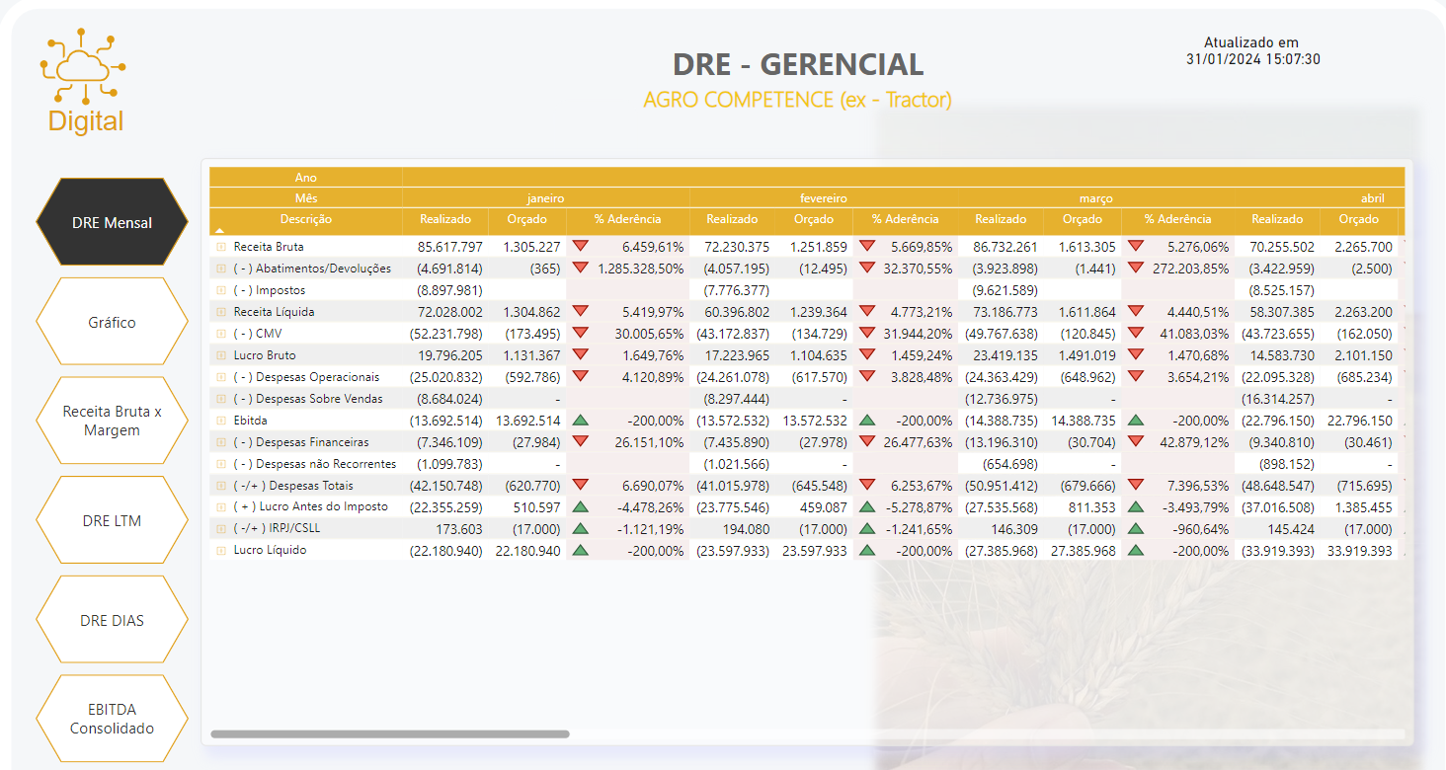The height and width of the screenshot is (770, 1446).
Task: Click Orçado header under março
Action: 1083,219
